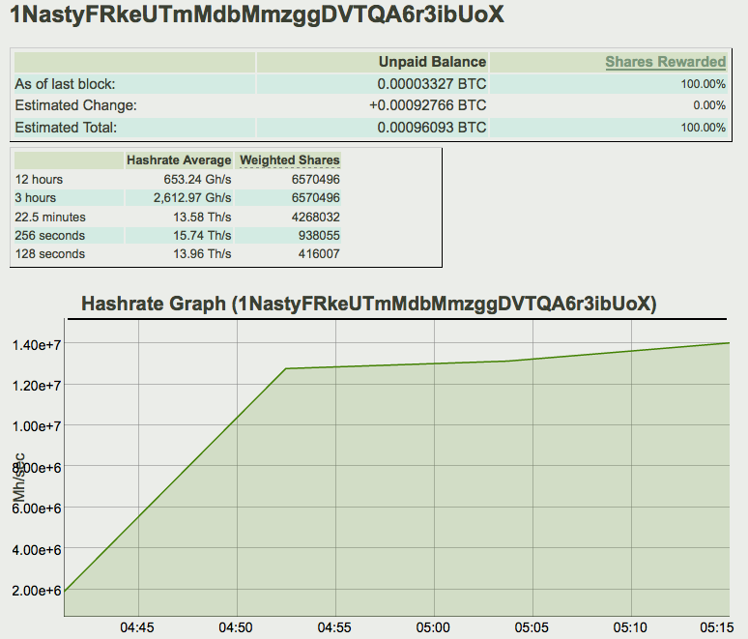Click the 04:55 x-axis time label

[x=334, y=627]
